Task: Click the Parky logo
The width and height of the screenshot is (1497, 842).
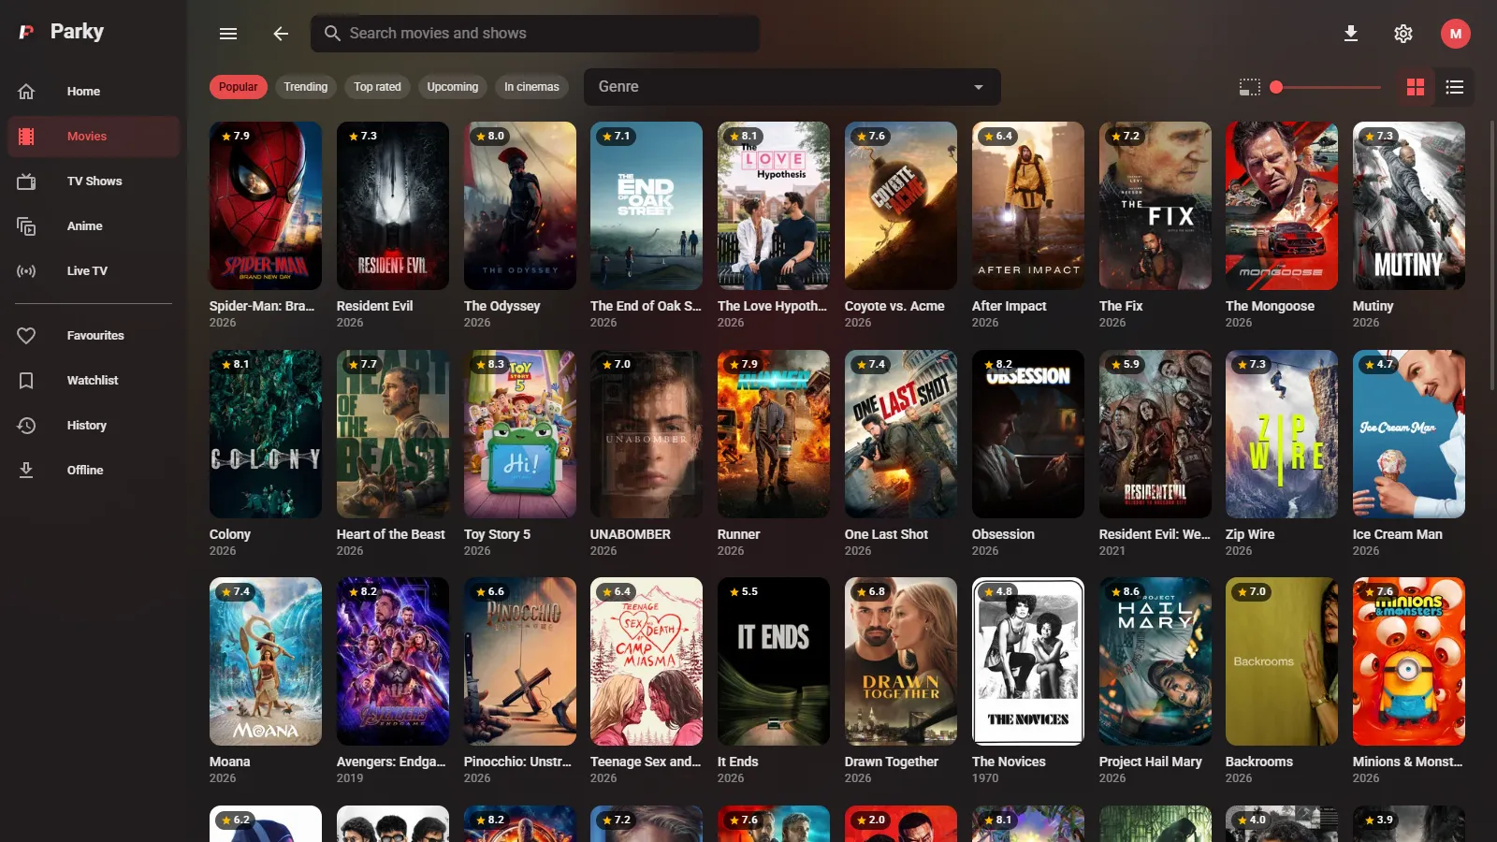Action: (x=26, y=32)
